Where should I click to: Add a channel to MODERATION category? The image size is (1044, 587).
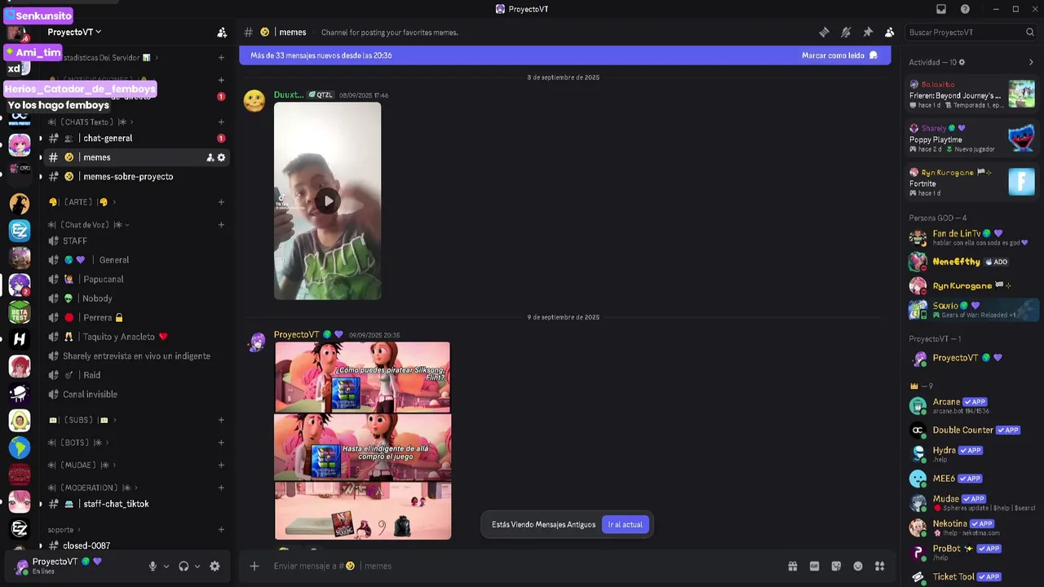pyautogui.click(x=221, y=488)
